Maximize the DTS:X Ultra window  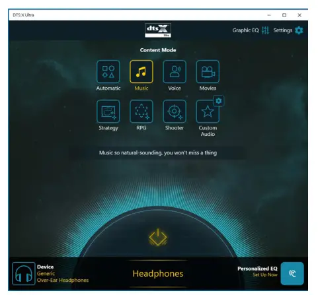284,15
